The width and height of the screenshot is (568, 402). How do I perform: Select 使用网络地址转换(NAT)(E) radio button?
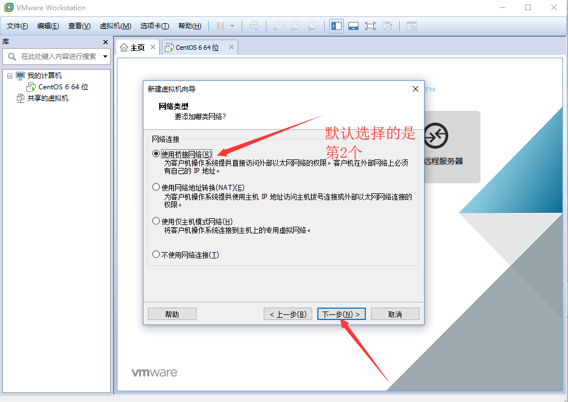pos(156,187)
